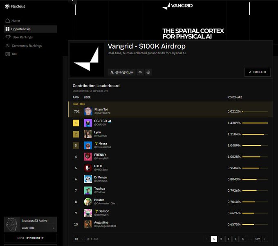Click the Pham Toi avatar
Viewport: 278px width, 246px height.
tap(88, 111)
